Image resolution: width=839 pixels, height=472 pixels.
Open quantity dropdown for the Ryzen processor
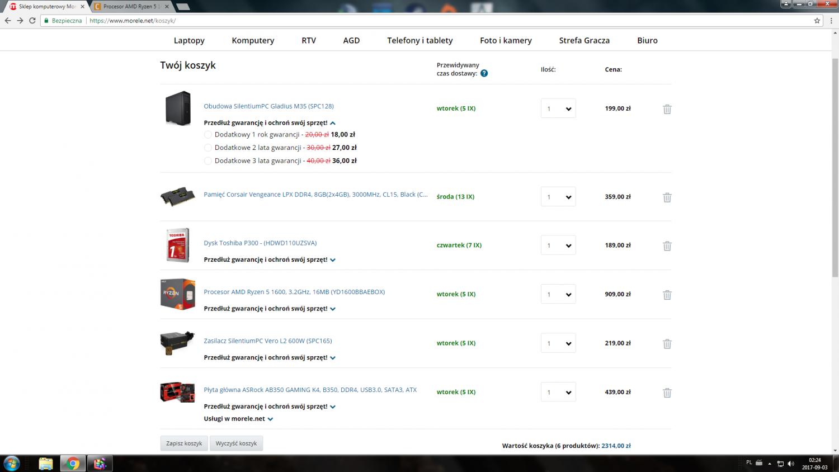[x=558, y=294]
